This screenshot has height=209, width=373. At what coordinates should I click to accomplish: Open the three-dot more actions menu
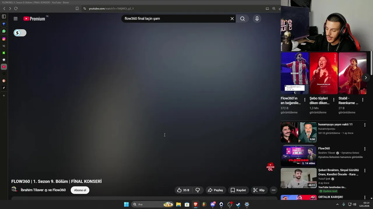click(x=273, y=190)
